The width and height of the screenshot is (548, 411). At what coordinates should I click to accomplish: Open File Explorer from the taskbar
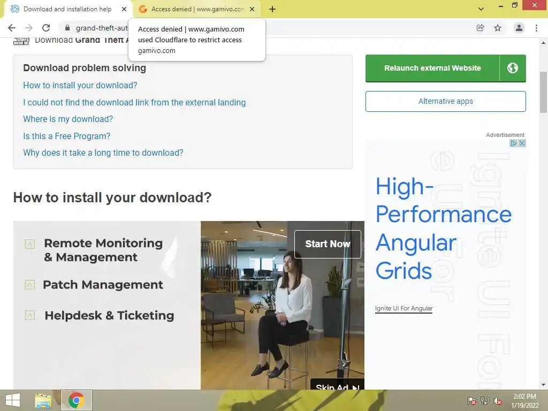43,400
